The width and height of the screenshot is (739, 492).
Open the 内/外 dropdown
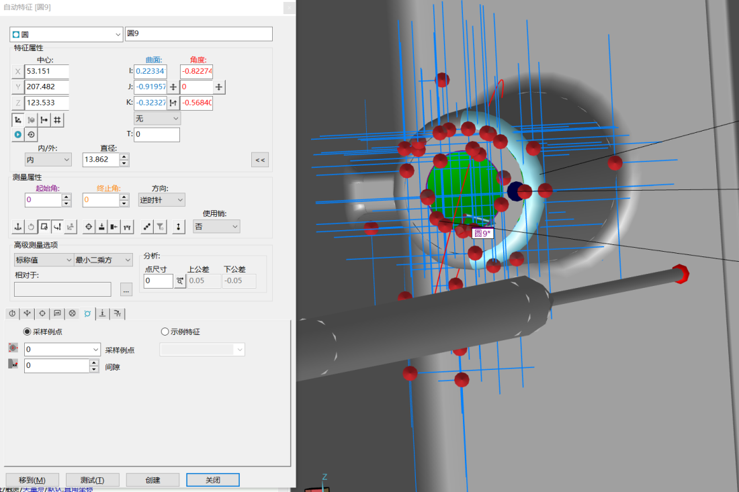pyautogui.click(x=48, y=160)
